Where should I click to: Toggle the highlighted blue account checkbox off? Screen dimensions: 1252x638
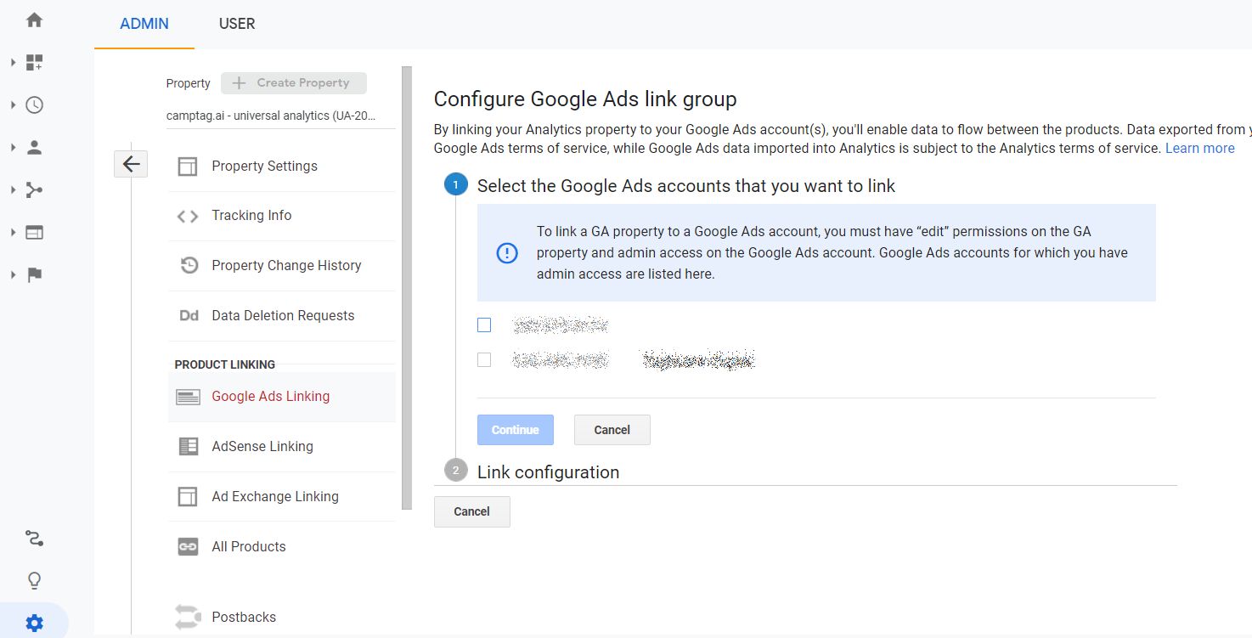484,325
